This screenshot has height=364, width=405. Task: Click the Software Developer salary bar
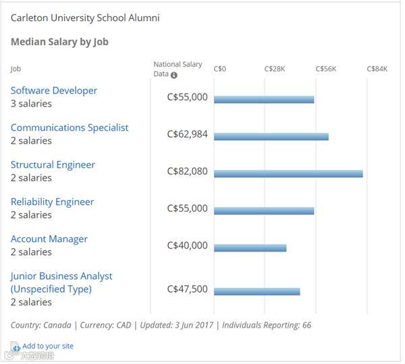click(x=264, y=100)
